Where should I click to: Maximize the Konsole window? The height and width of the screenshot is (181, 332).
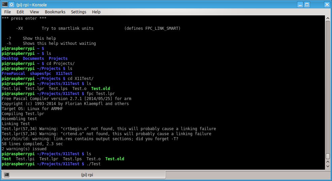click(317, 5)
